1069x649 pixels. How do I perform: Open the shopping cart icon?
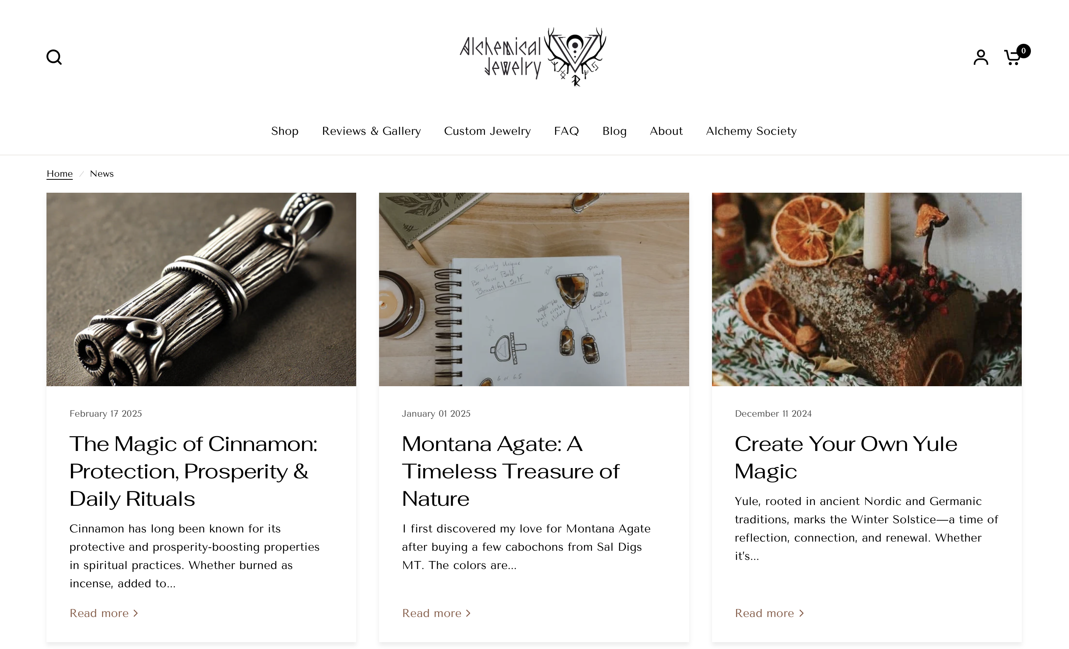(1013, 58)
